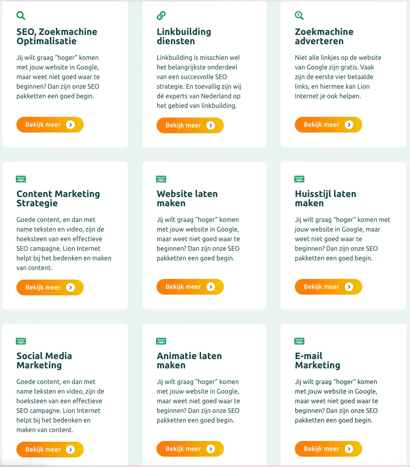
Task: Click the Social Media Marketing description text
Action: [x=60, y=406]
